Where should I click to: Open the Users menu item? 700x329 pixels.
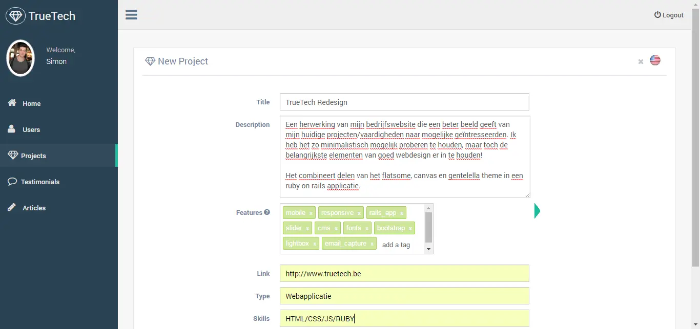(58, 129)
